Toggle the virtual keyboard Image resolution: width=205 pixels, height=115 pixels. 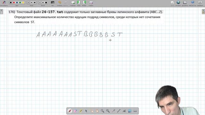[x=135, y=111]
